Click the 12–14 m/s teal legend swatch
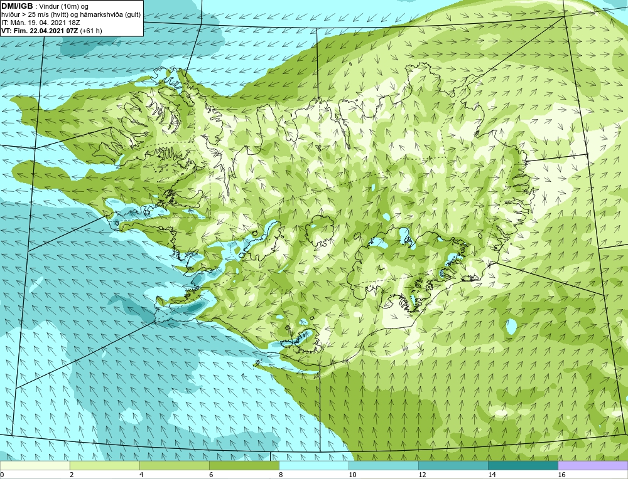The height and width of the screenshot is (479, 628). pyautogui.click(x=453, y=465)
